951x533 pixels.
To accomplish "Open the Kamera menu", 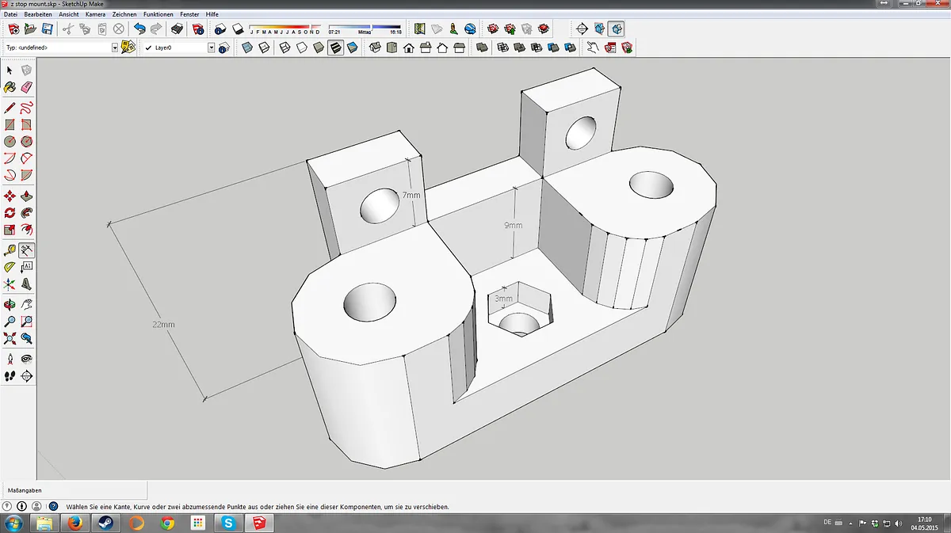I will tap(95, 14).
